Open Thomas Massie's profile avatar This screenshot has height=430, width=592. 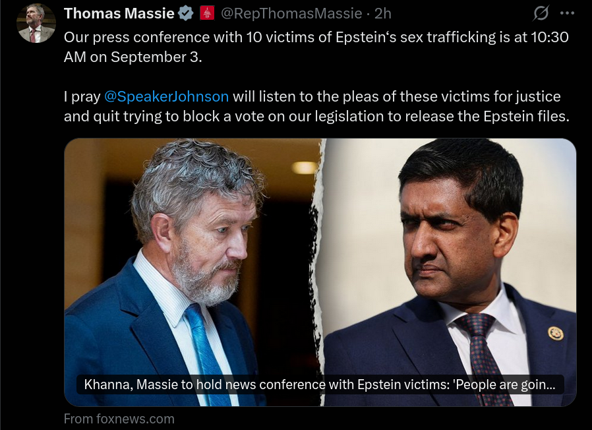pos(36,24)
